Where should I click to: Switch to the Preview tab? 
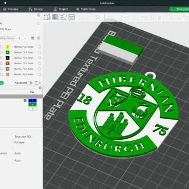click(11, 9)
